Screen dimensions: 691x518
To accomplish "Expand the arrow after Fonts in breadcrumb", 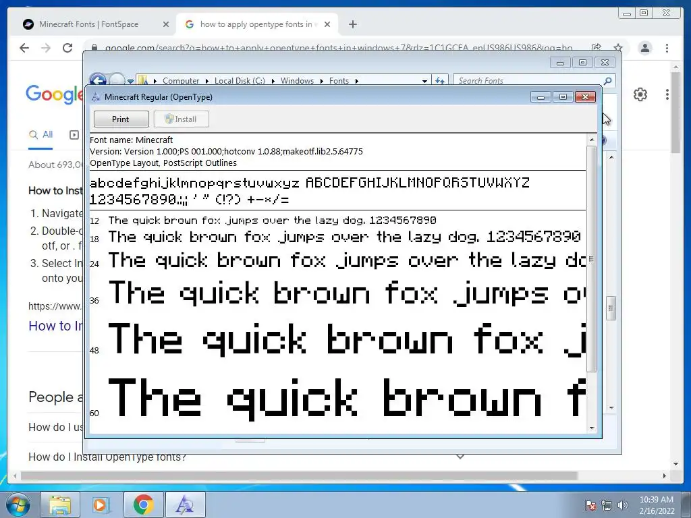I will (356, 81).
